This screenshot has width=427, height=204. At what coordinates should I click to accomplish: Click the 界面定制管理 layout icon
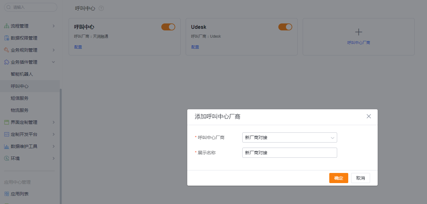(6, 122)
